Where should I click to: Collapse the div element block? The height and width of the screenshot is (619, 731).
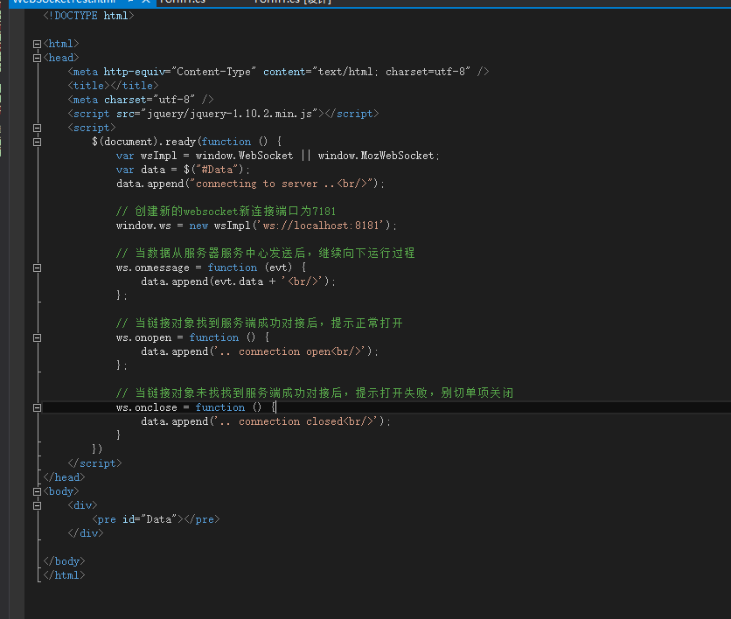coord(36,505)
